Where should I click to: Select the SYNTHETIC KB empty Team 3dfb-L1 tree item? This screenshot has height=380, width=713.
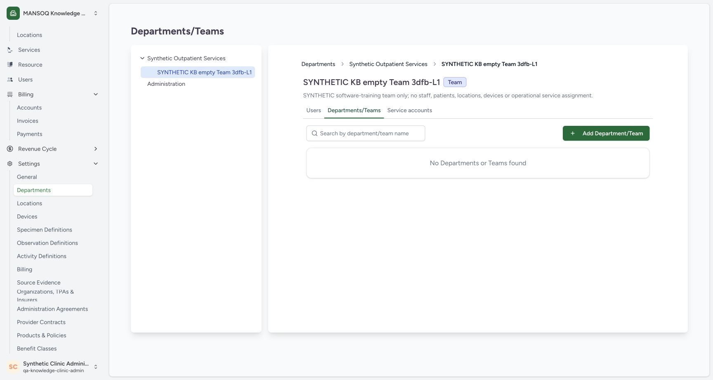click(x=198, y=72)
